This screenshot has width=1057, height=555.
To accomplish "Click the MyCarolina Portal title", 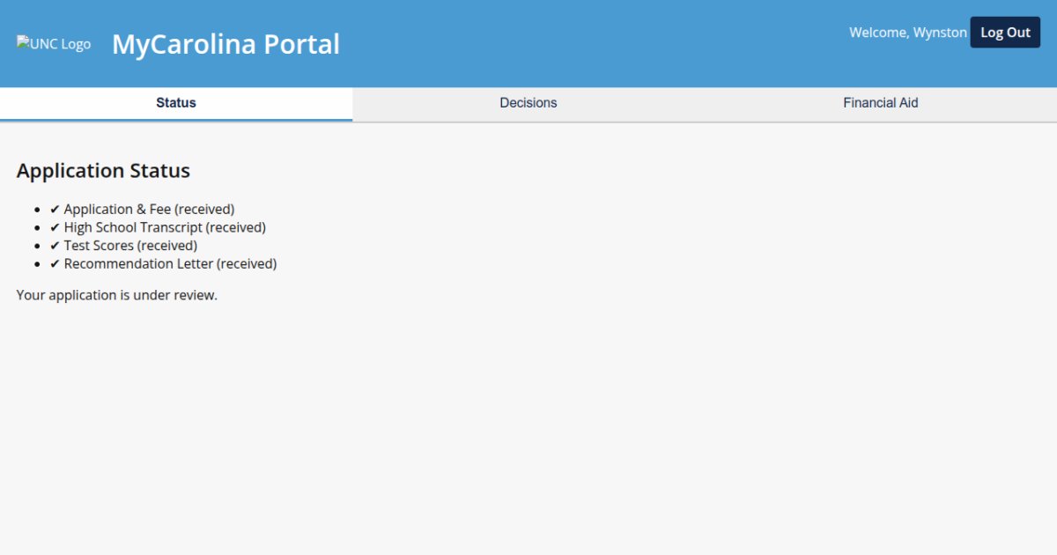I will pos(225,44).
